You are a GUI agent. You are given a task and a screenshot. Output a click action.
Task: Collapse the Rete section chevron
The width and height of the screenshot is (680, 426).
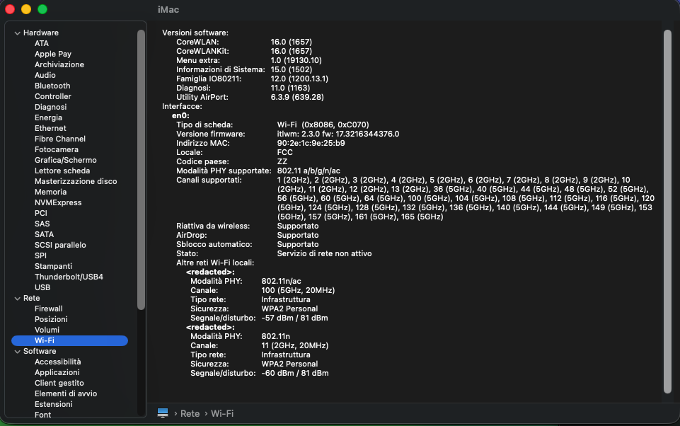[18, 299]
